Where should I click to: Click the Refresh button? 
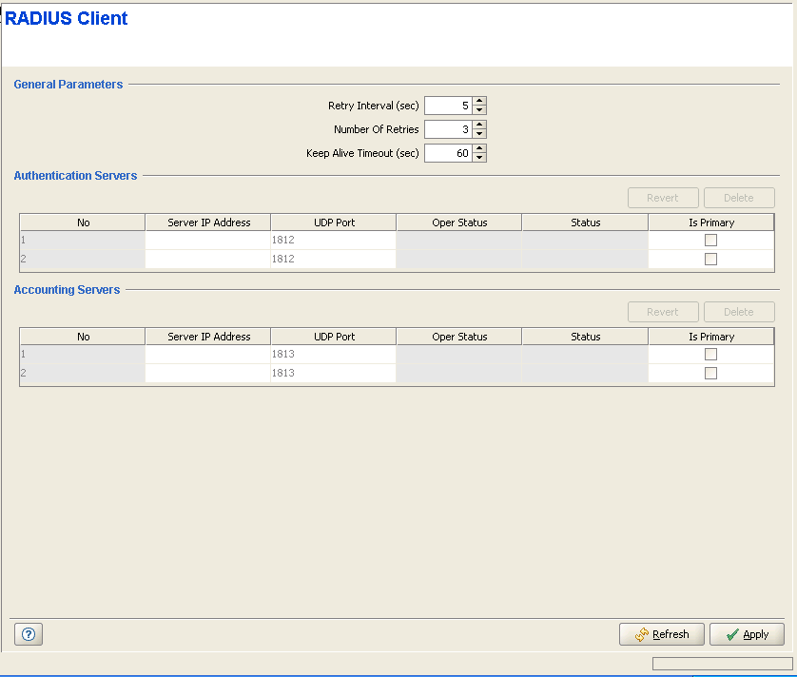[x=661, y=634]
